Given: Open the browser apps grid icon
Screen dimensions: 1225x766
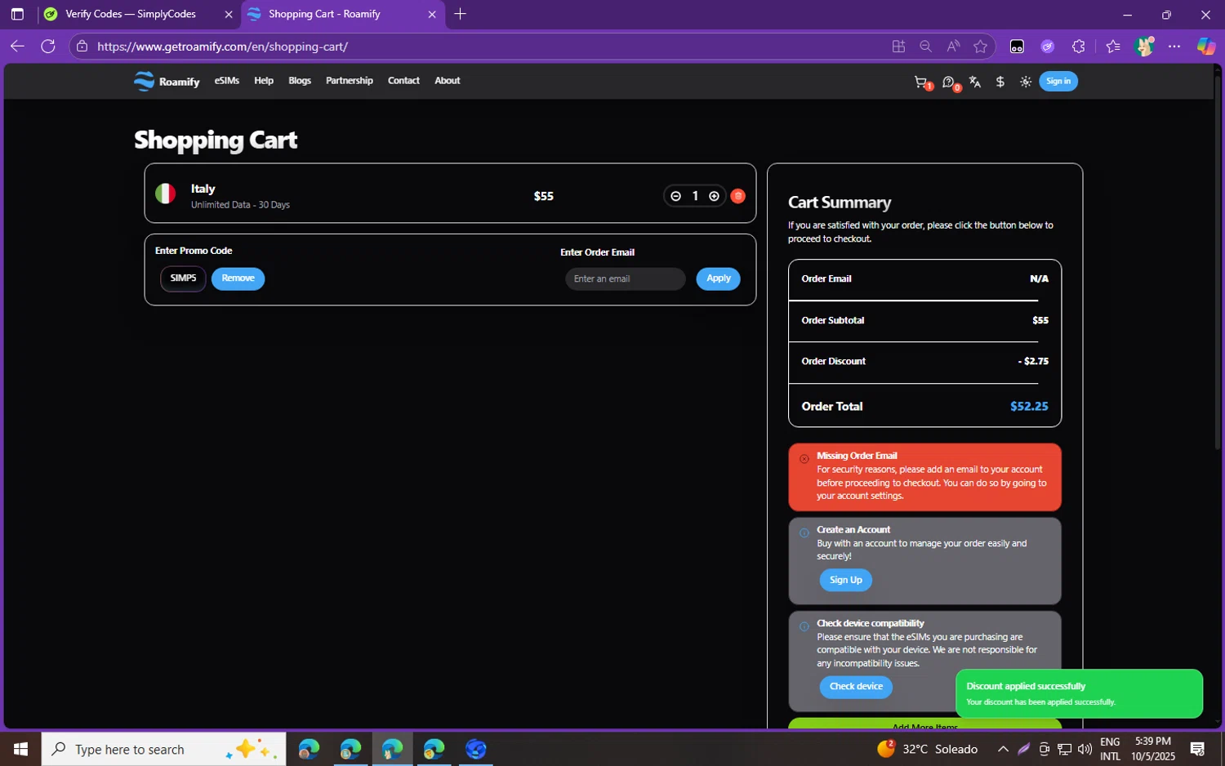Looking at the screenshot, I should (x=898, y=47).
